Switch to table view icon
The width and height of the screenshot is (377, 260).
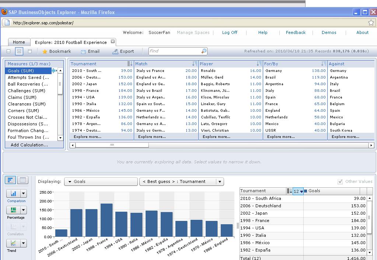22,180
